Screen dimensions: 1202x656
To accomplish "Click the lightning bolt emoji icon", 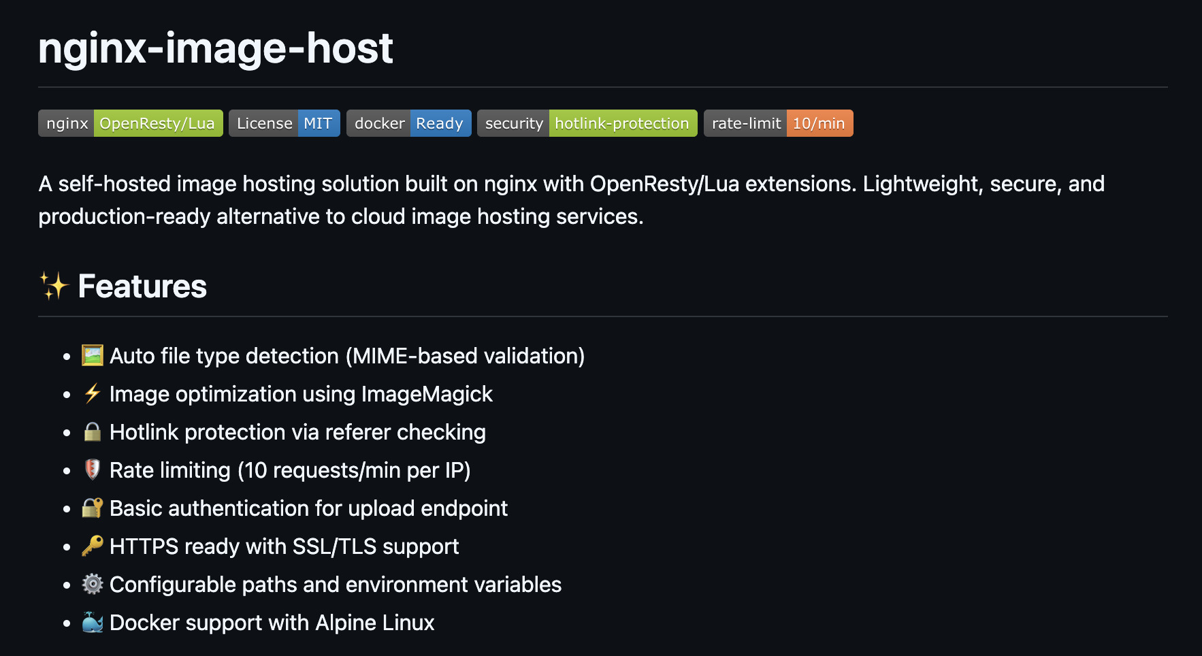I will coord(93,393).
